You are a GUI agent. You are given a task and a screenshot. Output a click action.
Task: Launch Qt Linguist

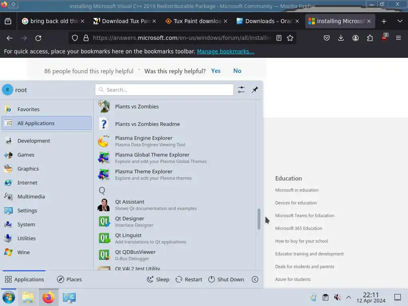click(x=175, y=238)
